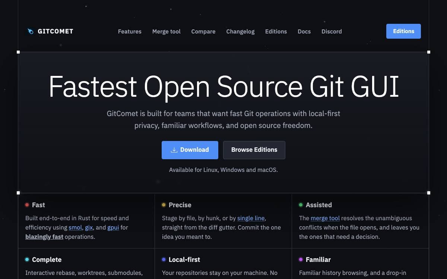Click the yellow dot beside Precise
The width and height of the screenshot is (447, 279).
tap(164, 205)
